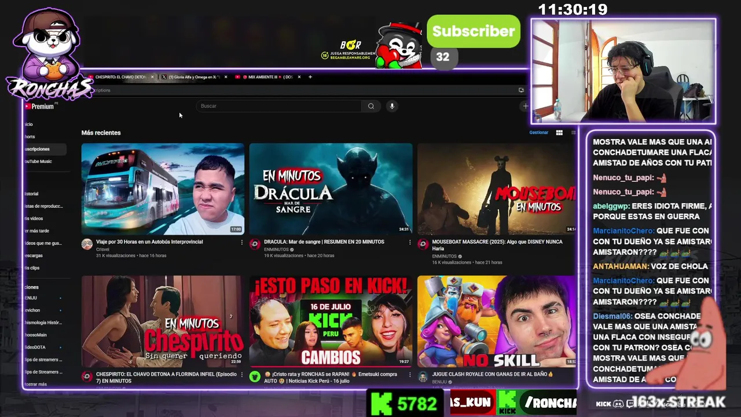Click Crisvel channel name text
The height and width of the screenshot is (417, 741).
pos(103,250)
